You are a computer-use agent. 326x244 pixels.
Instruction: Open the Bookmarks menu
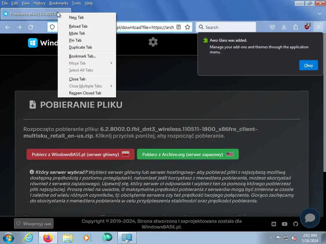pos(59,3)
